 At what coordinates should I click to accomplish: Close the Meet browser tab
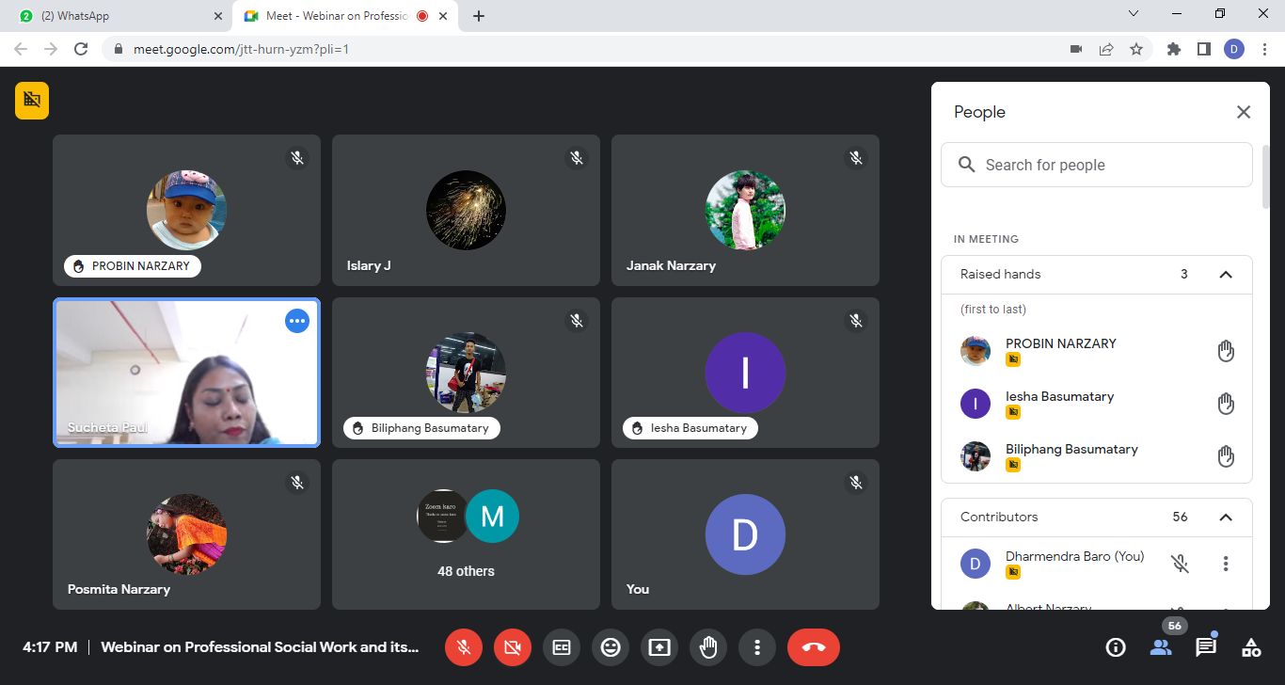(443, 16)
